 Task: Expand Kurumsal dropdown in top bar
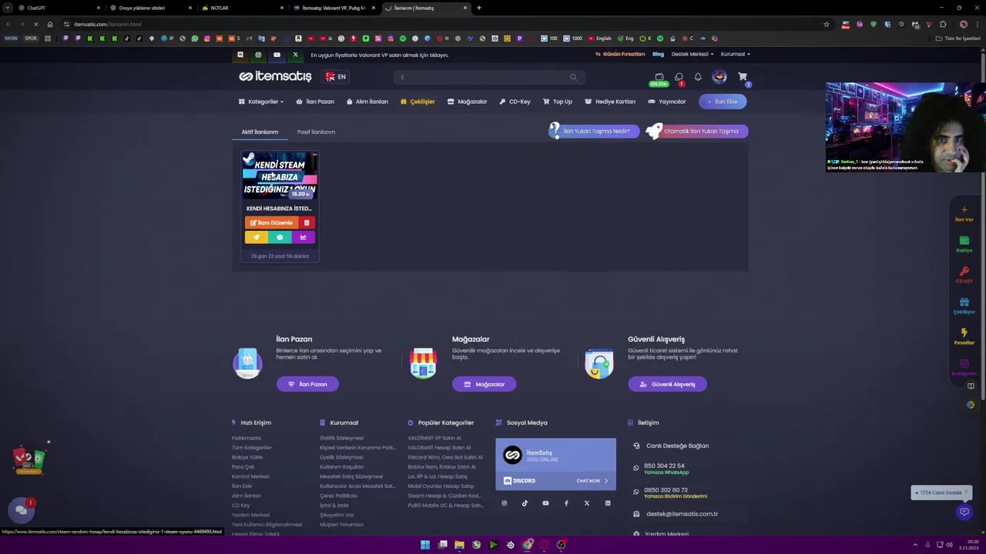click(735, 55)
